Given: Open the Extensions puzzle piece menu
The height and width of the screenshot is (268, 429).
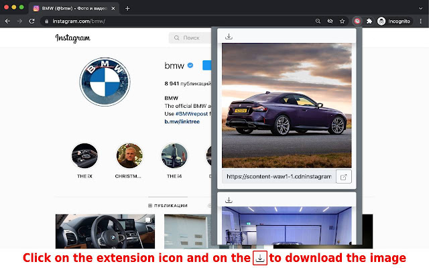Looking at the screenshot, I should coord(369,21).
